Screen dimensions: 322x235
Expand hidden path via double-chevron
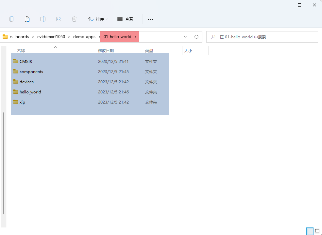pyautogui.click(x=11, y=37)
